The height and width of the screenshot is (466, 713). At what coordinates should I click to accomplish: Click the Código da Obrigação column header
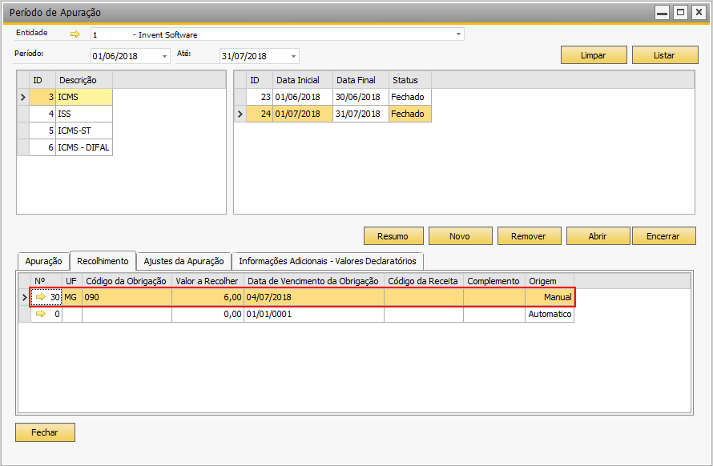pos(127,281)
